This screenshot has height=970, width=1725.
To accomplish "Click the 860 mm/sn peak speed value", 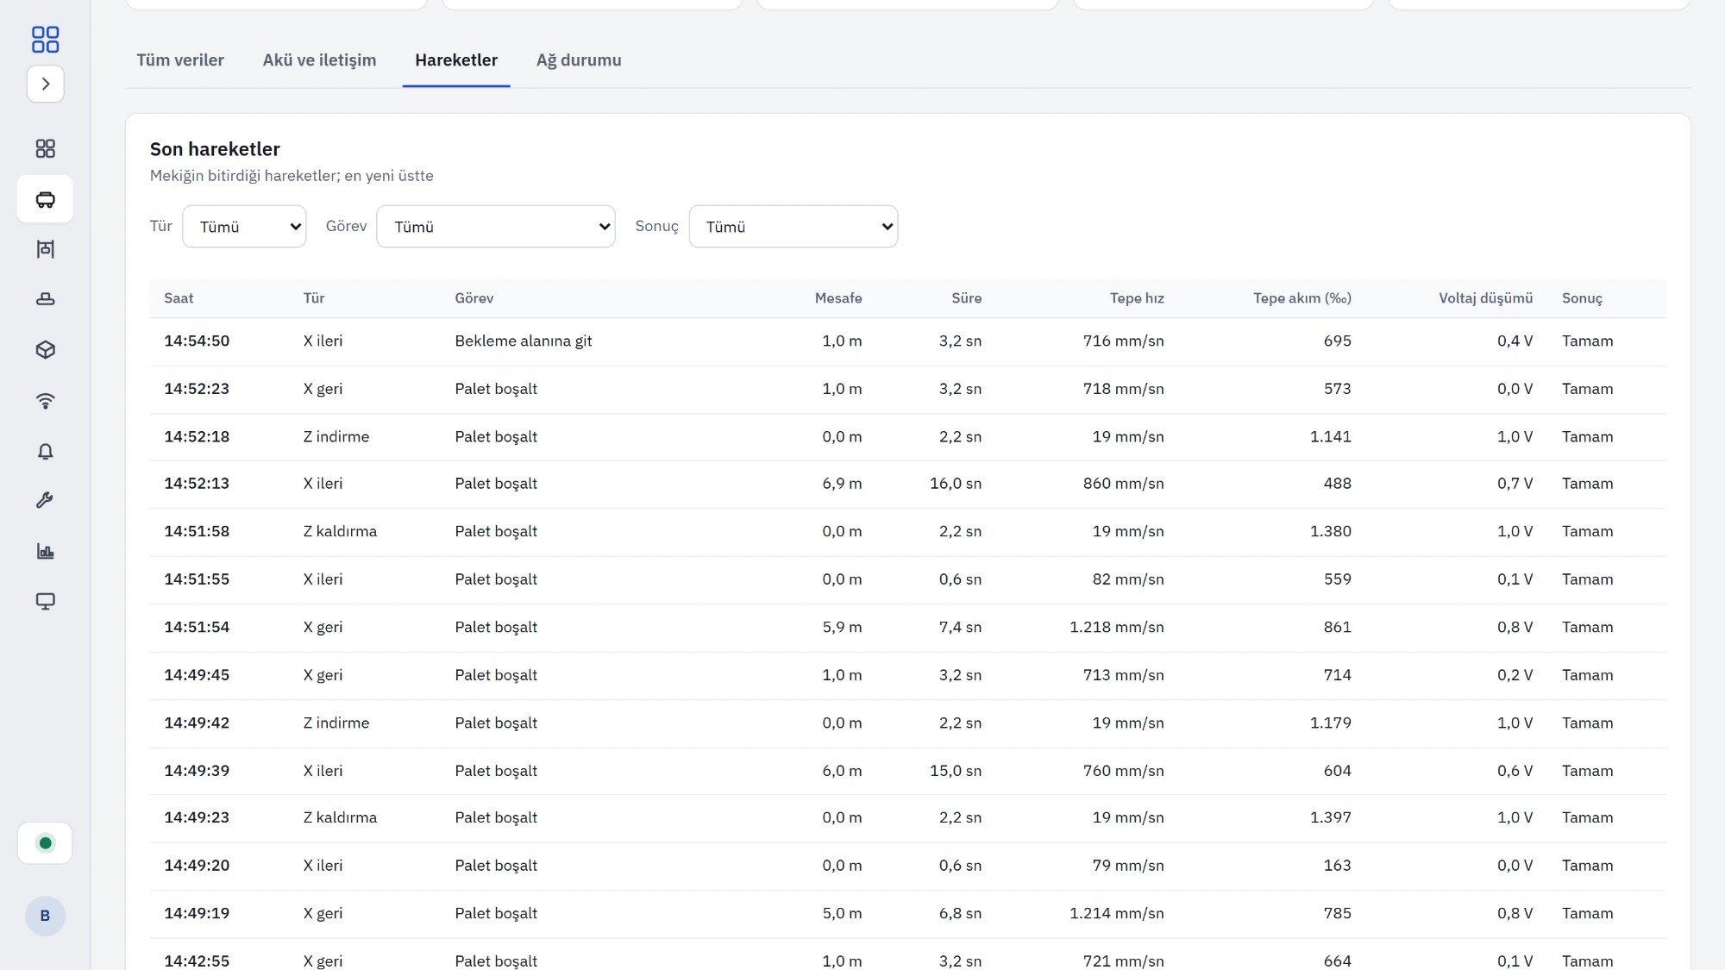I will tap(1123, 484).
